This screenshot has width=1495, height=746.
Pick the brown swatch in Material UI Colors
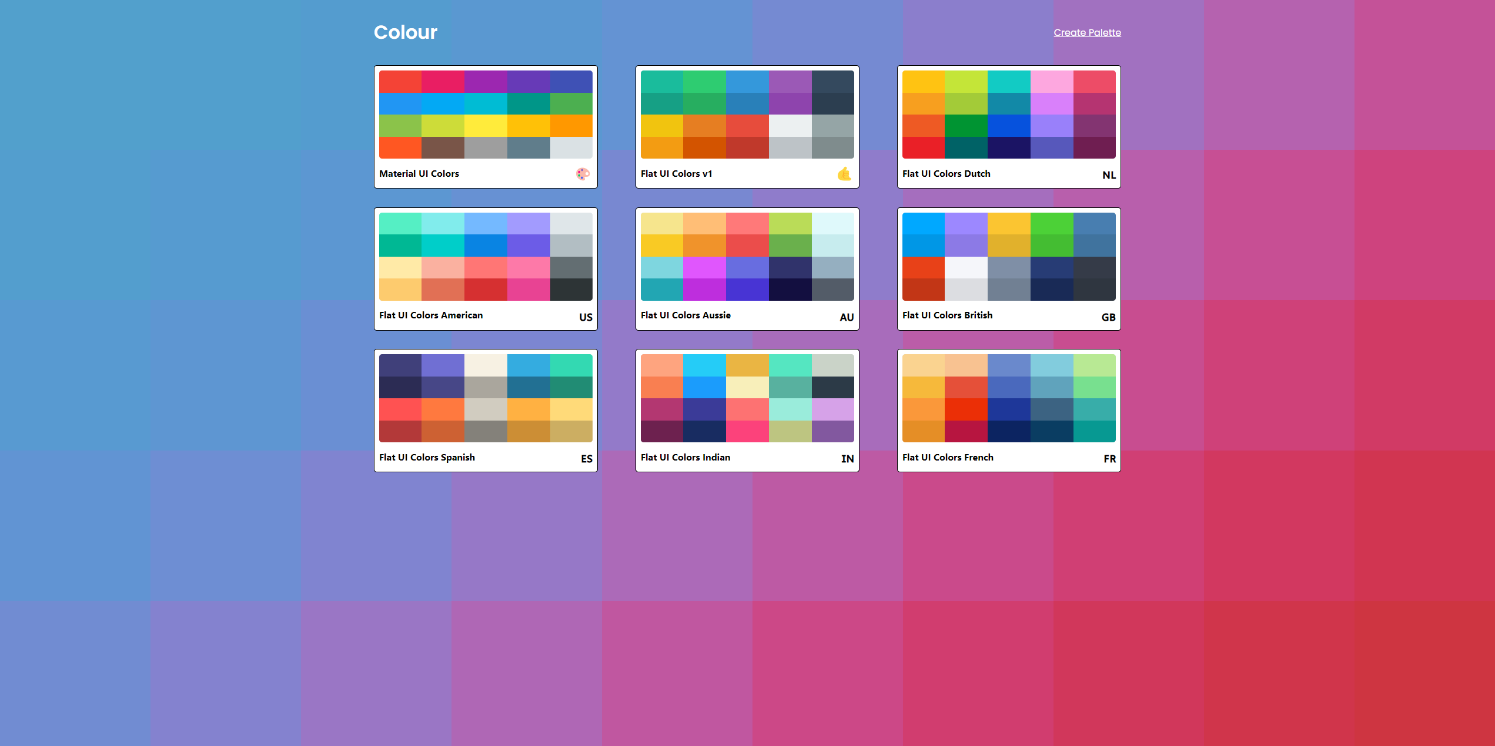(443, 147)
